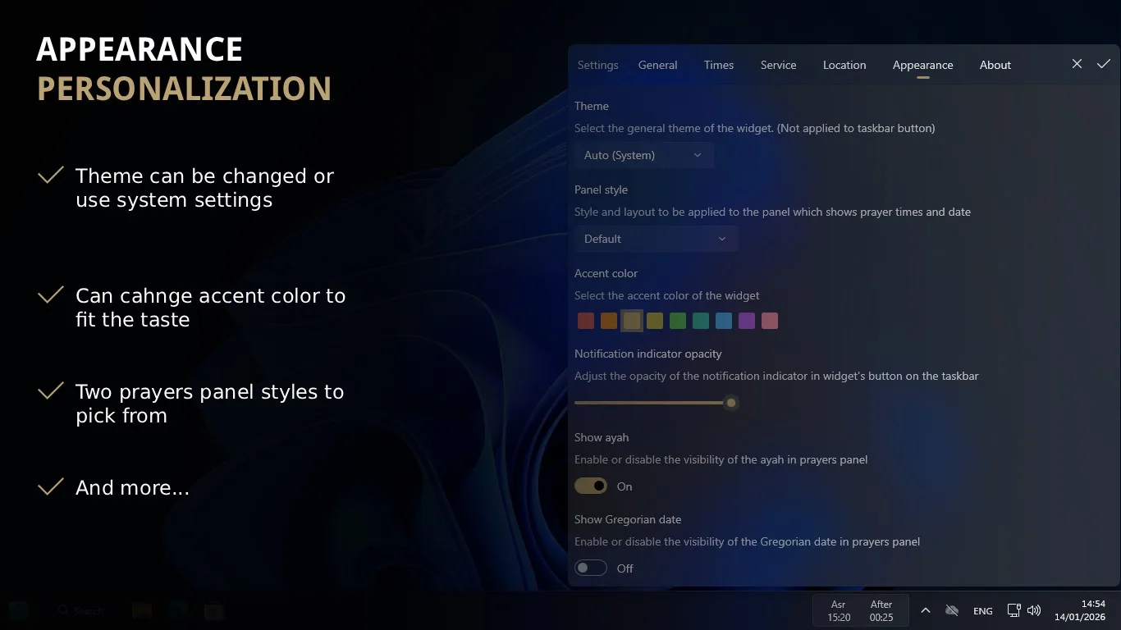
Task: Click the notification indicator opacity slider thumb
Action: (x=731, y=403)
